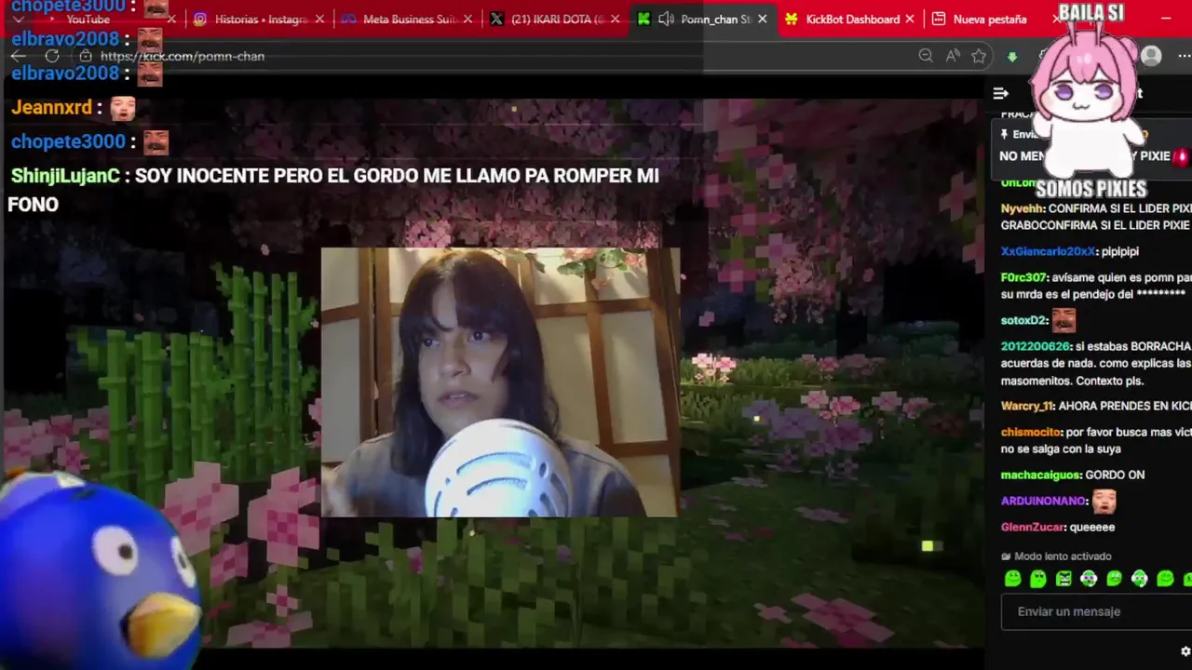Click the second green blob emote
The image size is (1192, 670).
1038,579
